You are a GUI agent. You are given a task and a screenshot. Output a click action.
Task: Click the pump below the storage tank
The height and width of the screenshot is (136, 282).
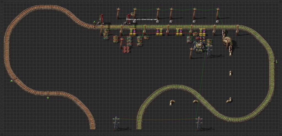pos(231,51)
